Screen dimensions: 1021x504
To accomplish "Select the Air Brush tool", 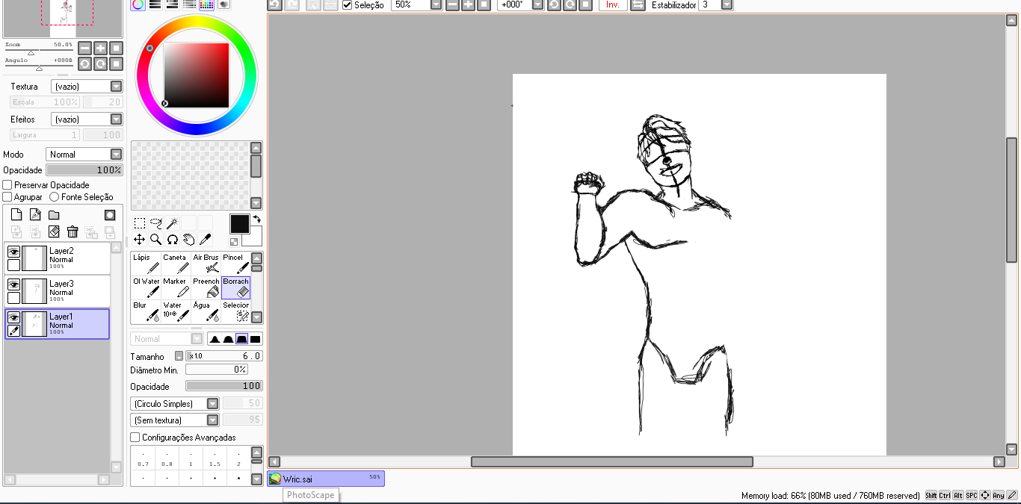I will point(206,264).
